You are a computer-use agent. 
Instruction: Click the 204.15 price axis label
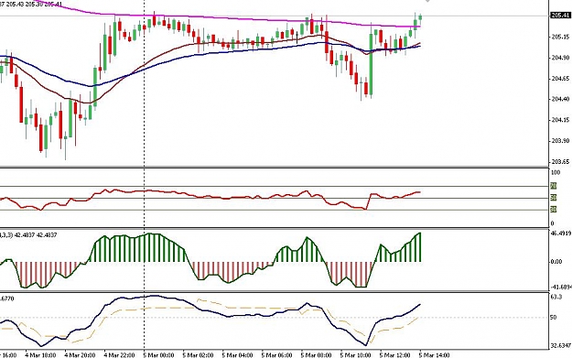[x=560, y=120]
